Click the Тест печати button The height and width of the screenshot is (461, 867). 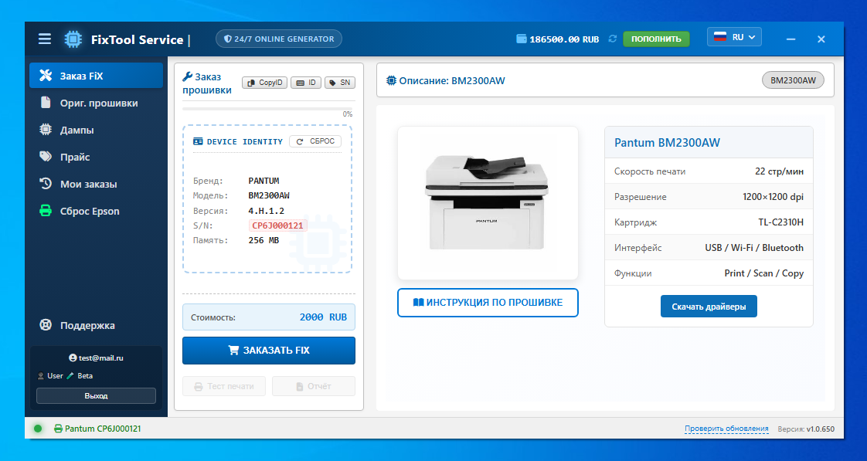224,386
